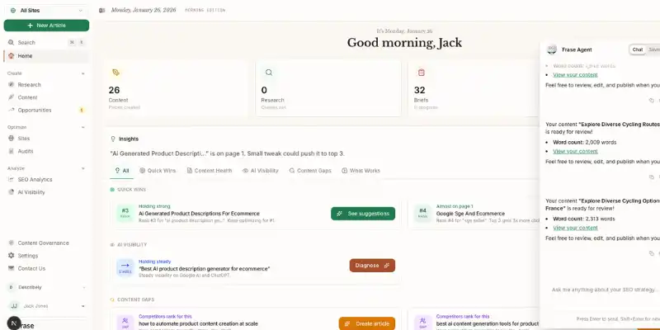
Task: Open 'View your content' link under 2,313 words
Action: 575,229
